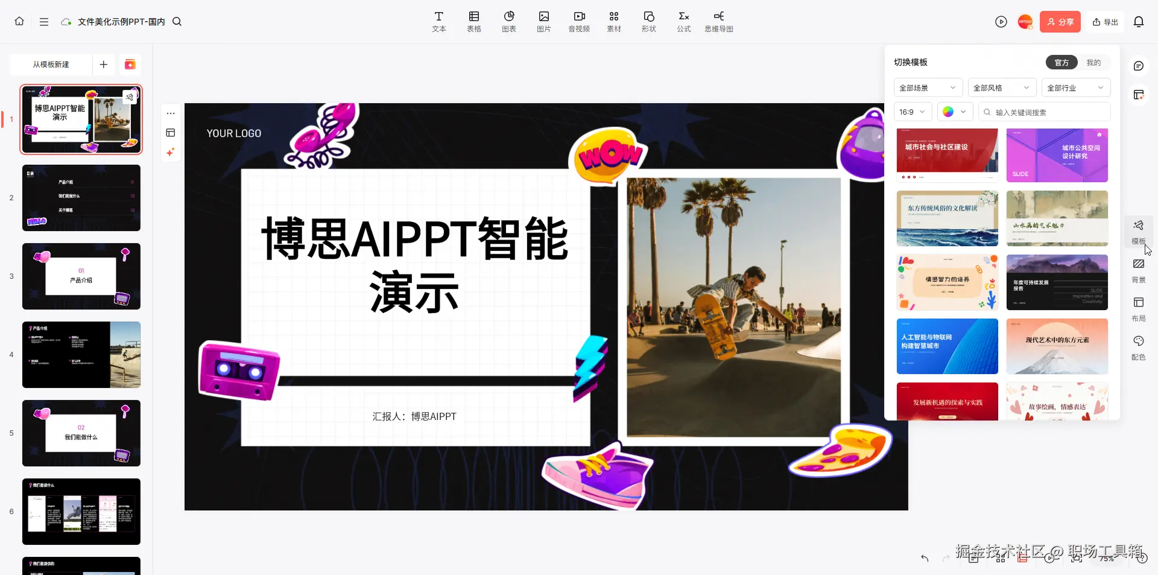This screenshot has width=1158, height=575.
Task: Start slideshow with the play icon
Action: [1001, 22]
